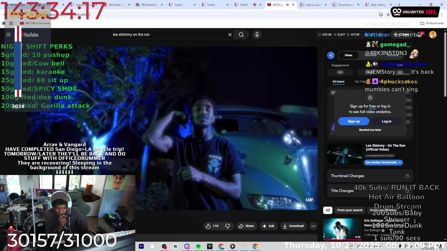Image resolution: width=447 pixels, height=251 pixels.
Task: Open the three-dot more actions menu
Action: pyautogui.click(x=313, y=226)
